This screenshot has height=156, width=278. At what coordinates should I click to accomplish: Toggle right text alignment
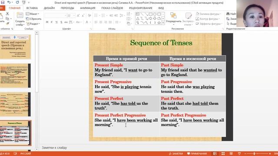[106, 22]
